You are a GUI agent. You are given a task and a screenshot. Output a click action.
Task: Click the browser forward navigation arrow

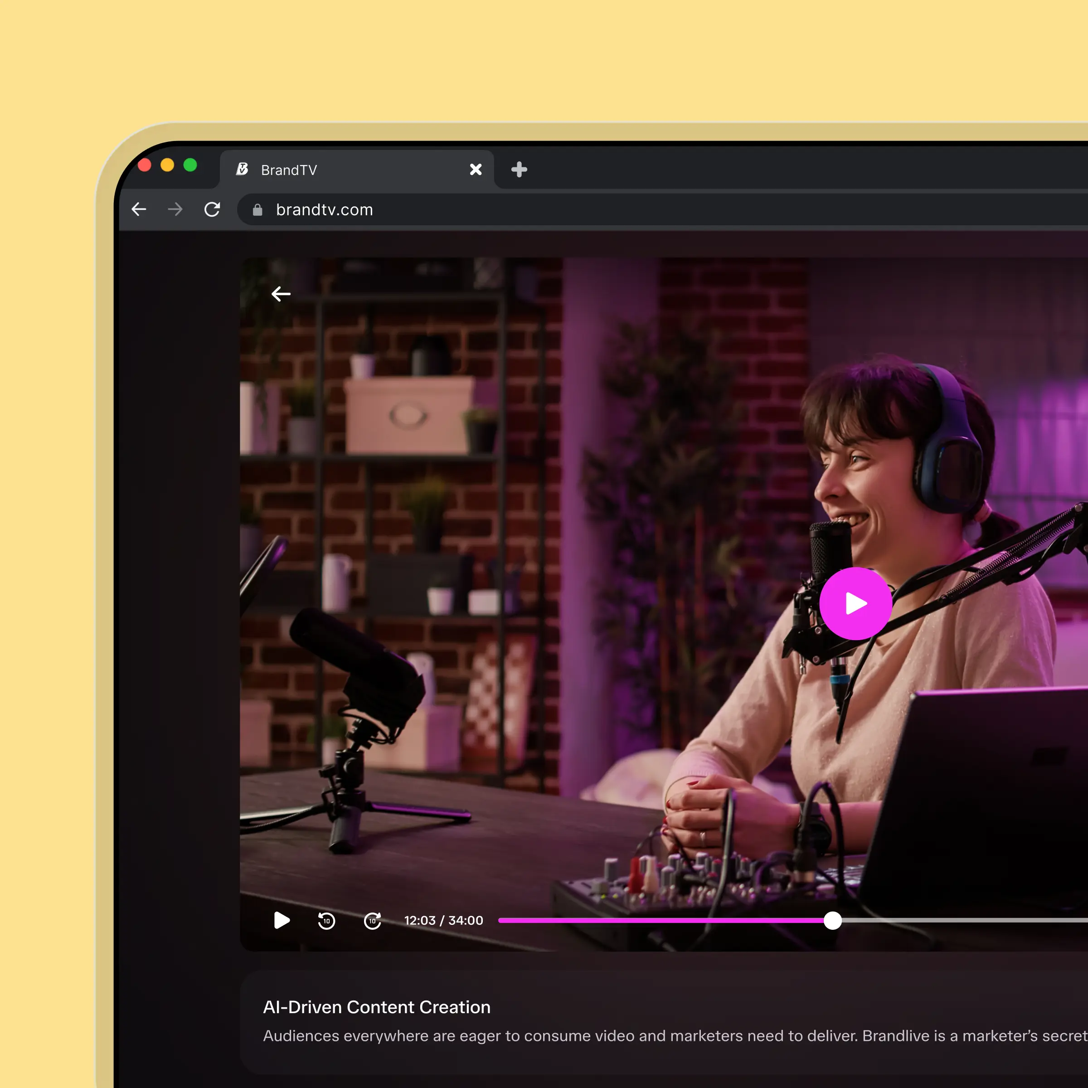175,209
